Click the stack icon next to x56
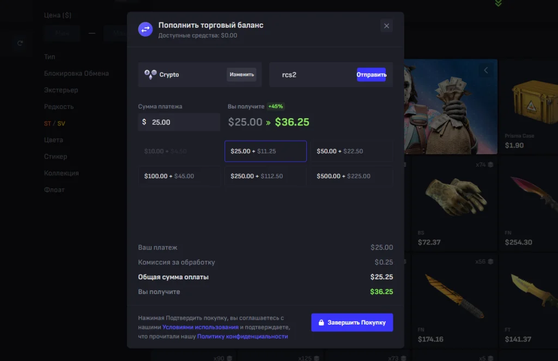Viewport: 558px width, 361px height. (491, 261)
